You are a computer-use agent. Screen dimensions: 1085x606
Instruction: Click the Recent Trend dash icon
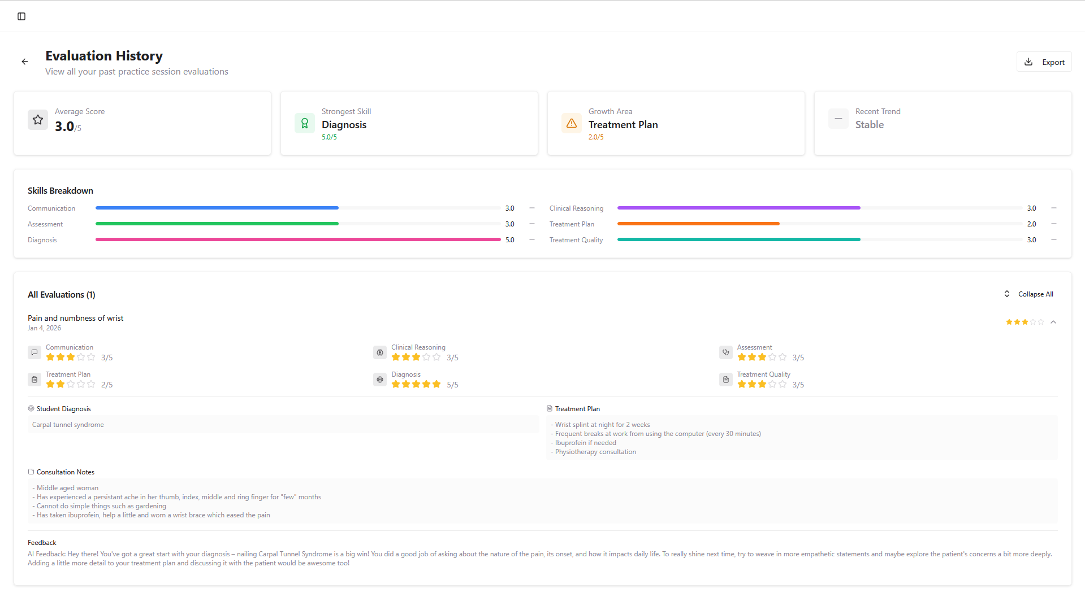[838, 119]
